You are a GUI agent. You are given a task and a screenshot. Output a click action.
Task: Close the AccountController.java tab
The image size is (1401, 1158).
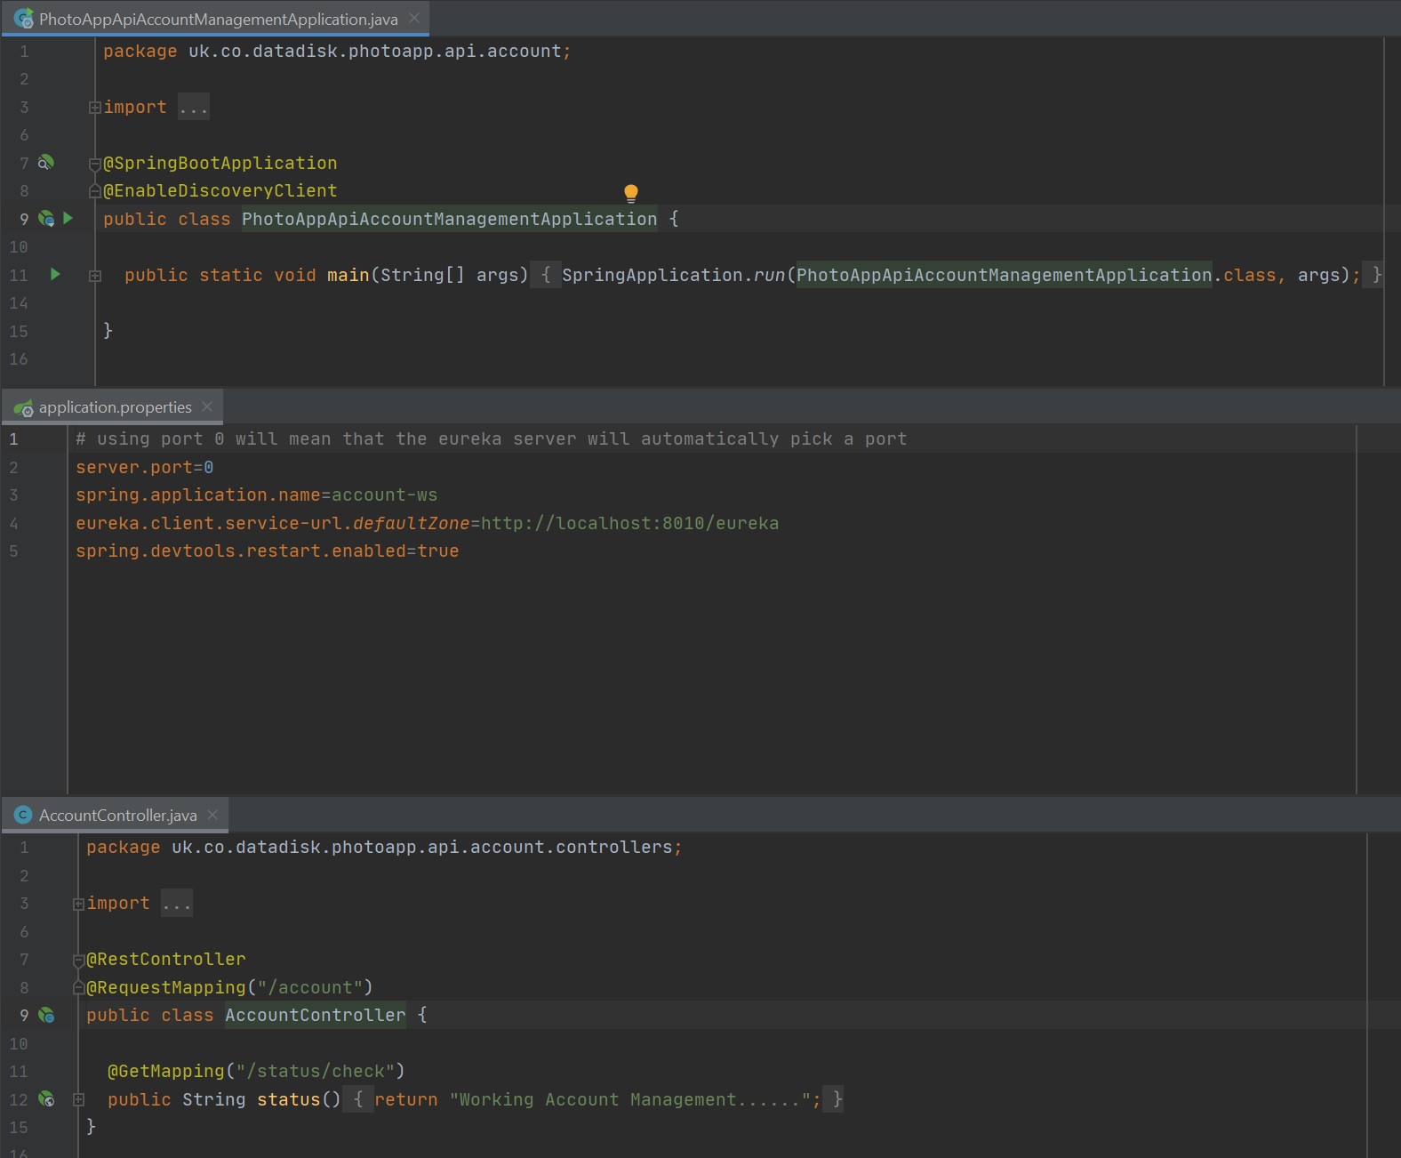[x=212, y=815]
